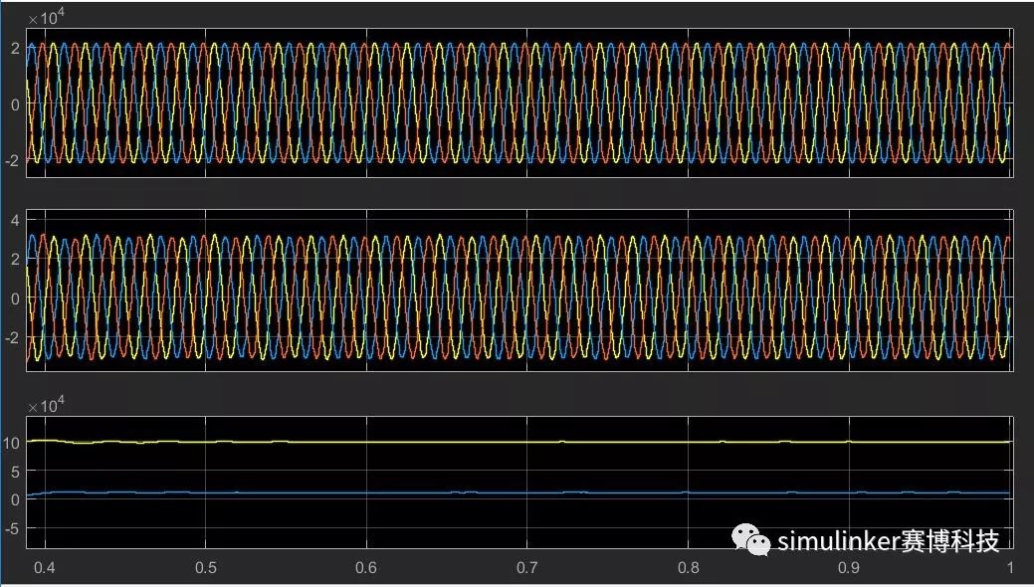Click the 0.7 time axis label
The height and width of the screenshot is (587, 1034).
pos(526,568)
